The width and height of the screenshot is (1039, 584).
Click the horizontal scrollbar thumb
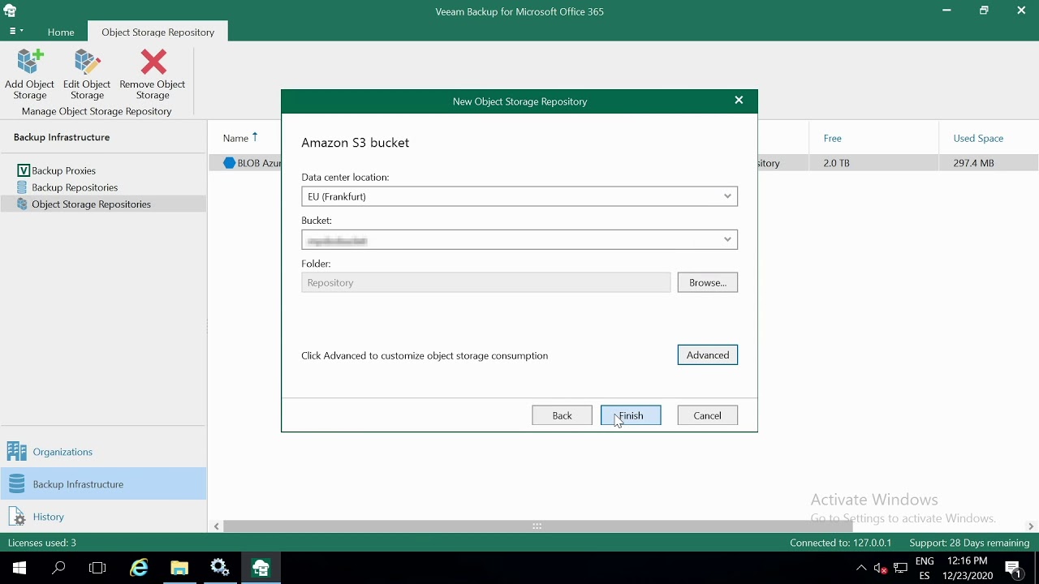coord(537,526)
